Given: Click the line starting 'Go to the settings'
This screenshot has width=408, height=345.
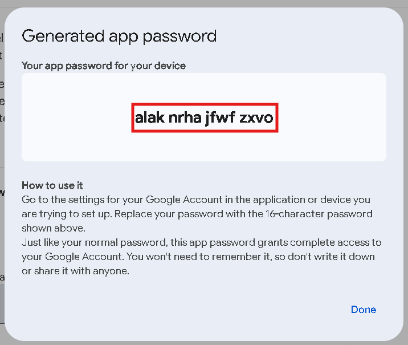Looking at the screenshot, I should tap(196, 200).
